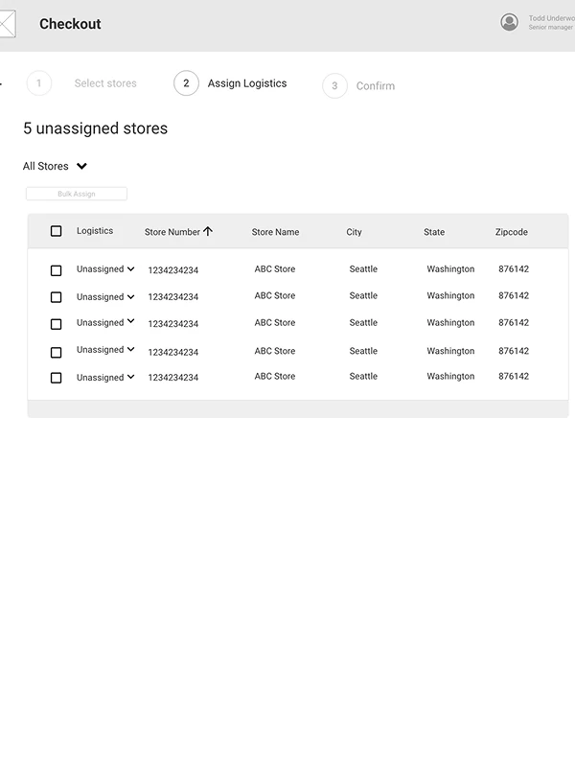Open Unassigned dropdown in second row
The height and width of the screenshot is (767, 575).
tap(105, 297)
